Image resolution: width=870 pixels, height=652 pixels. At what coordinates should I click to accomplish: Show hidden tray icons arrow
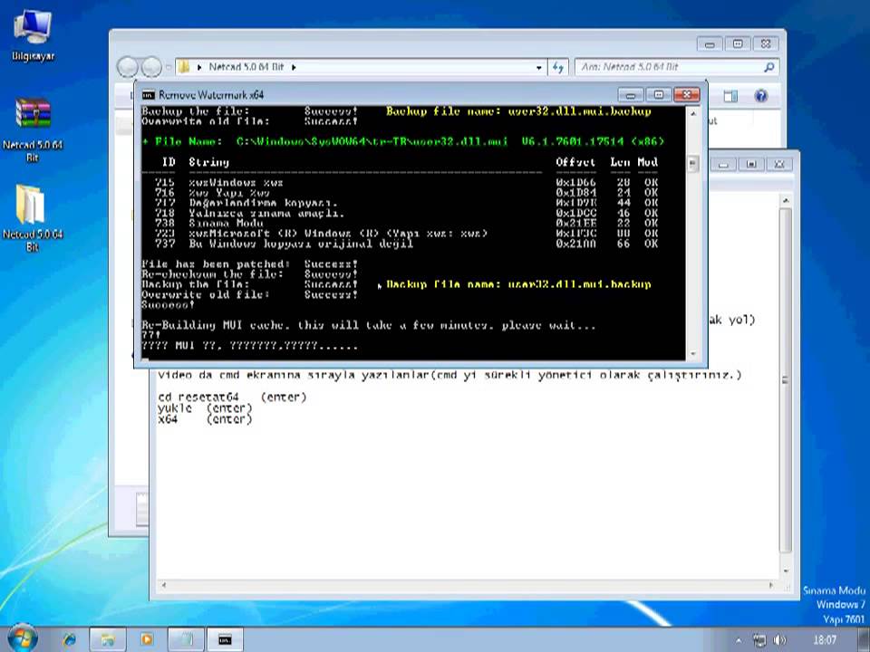[739, 640]
